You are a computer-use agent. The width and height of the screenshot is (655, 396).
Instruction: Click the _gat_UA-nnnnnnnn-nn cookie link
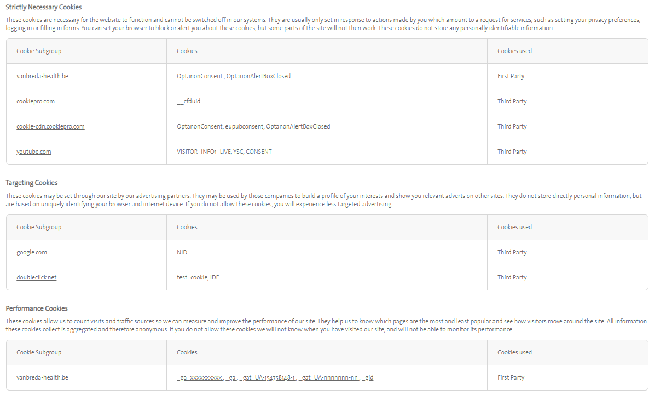tap(329, 377)
